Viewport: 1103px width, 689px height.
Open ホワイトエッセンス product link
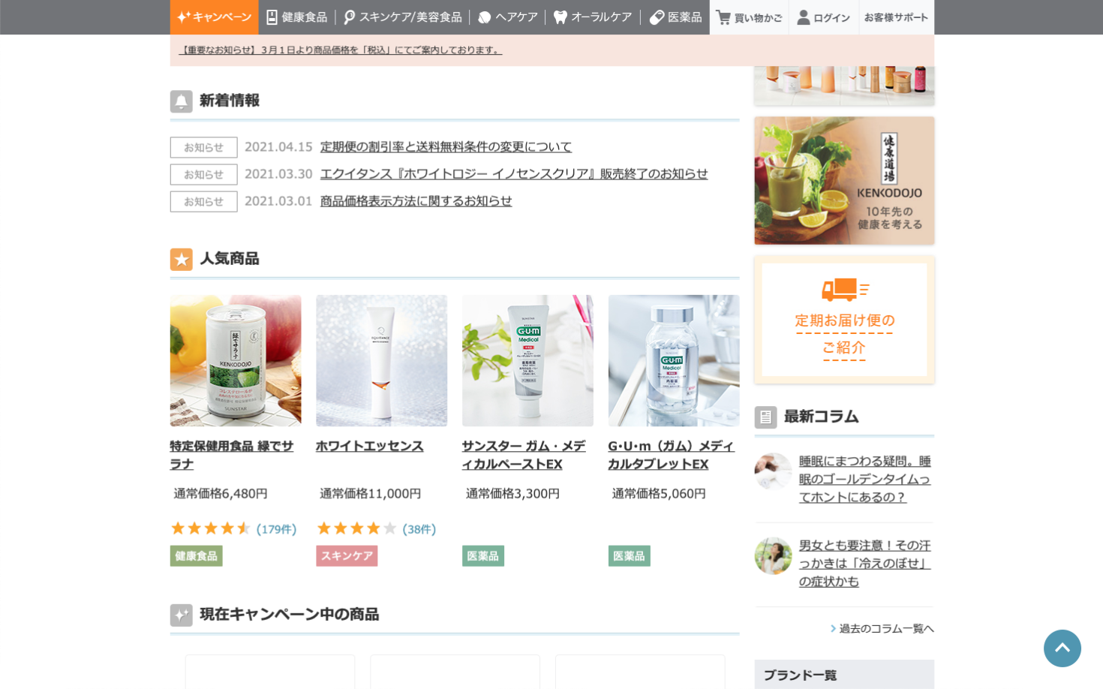pyautogui.click(x=369, y=446)
